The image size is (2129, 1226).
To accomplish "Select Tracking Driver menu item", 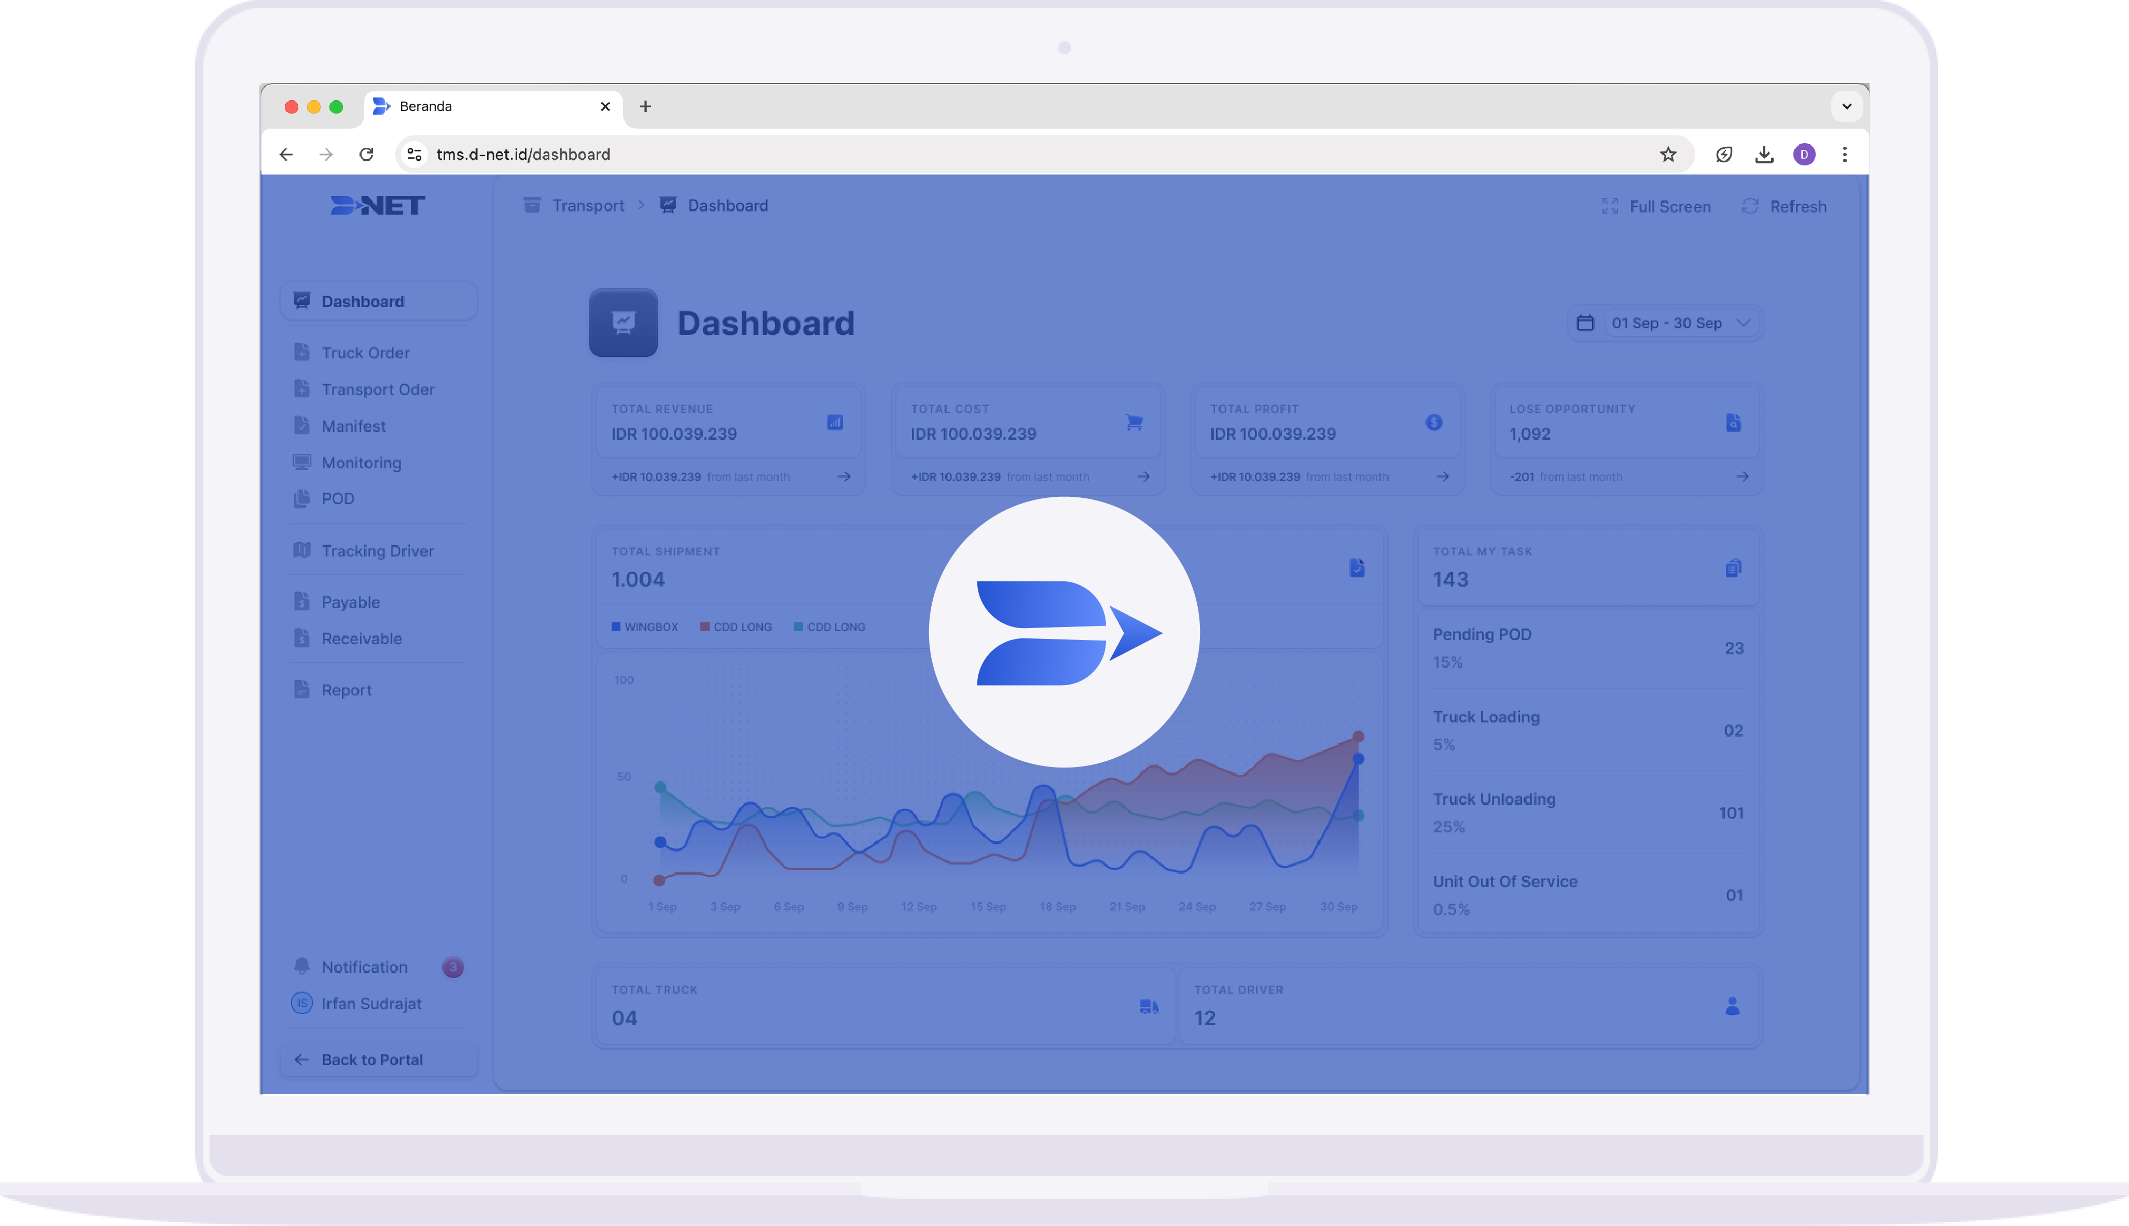I will point(377,551).
